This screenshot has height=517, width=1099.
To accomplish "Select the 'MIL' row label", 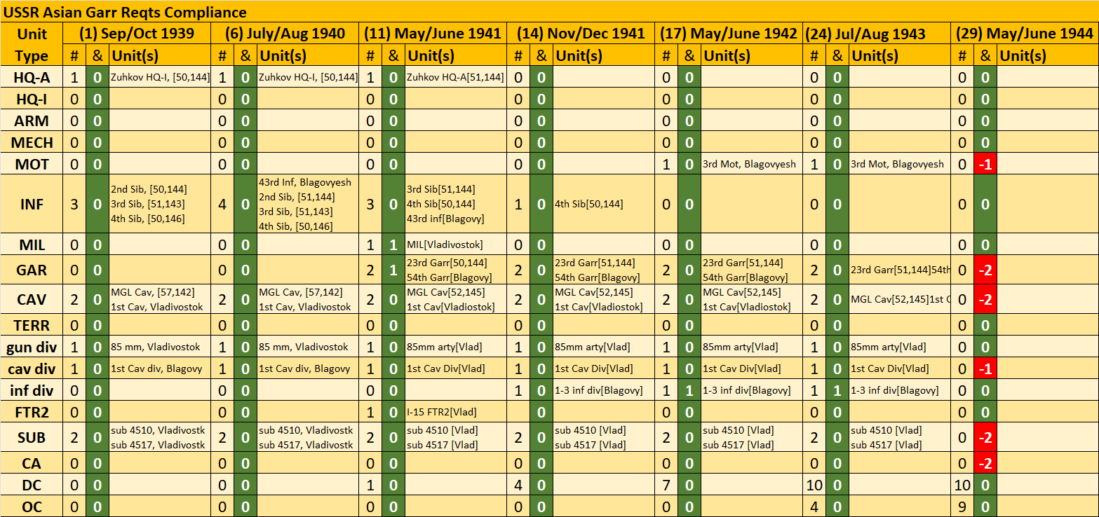I will 32,244.
